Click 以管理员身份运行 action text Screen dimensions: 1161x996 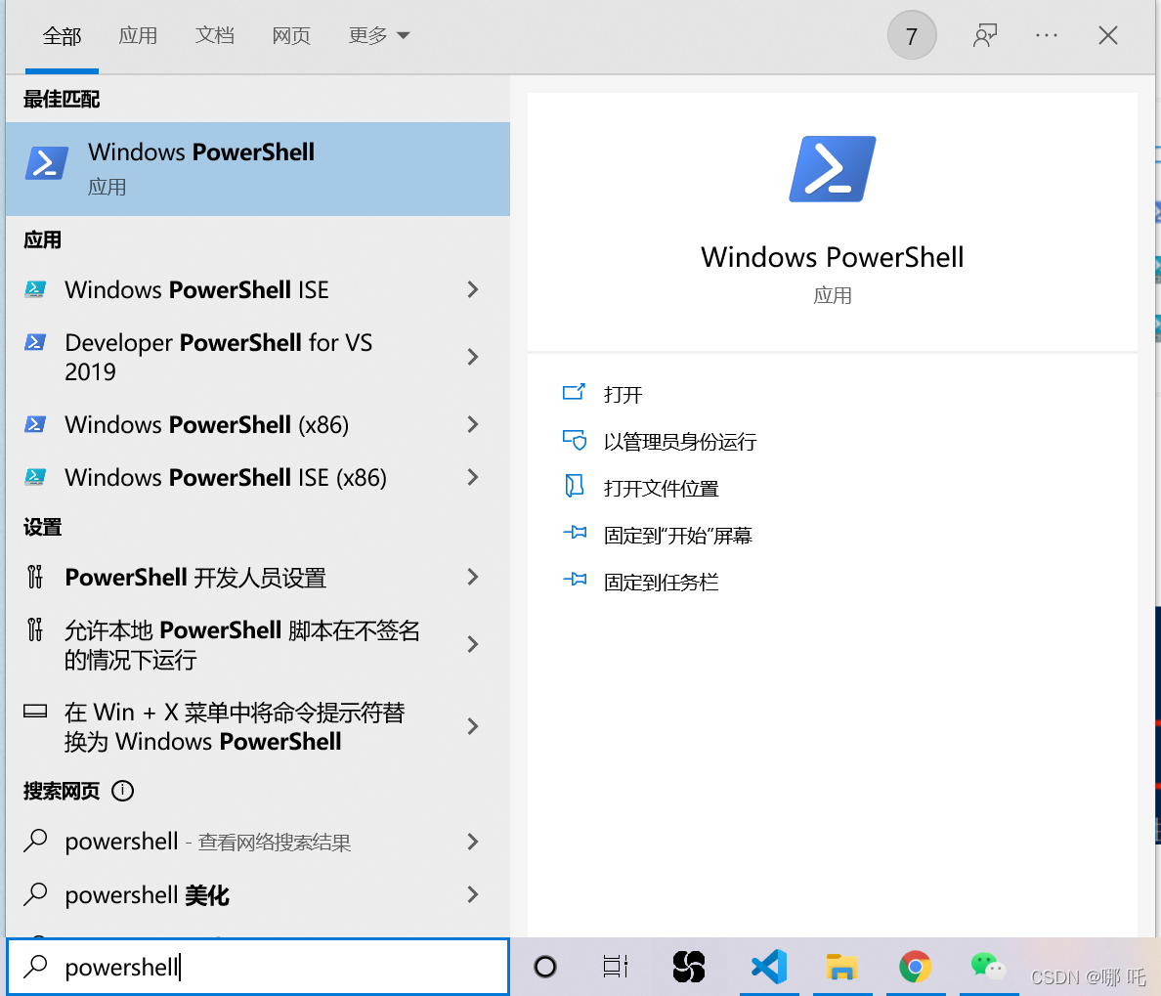coord(680,442)
